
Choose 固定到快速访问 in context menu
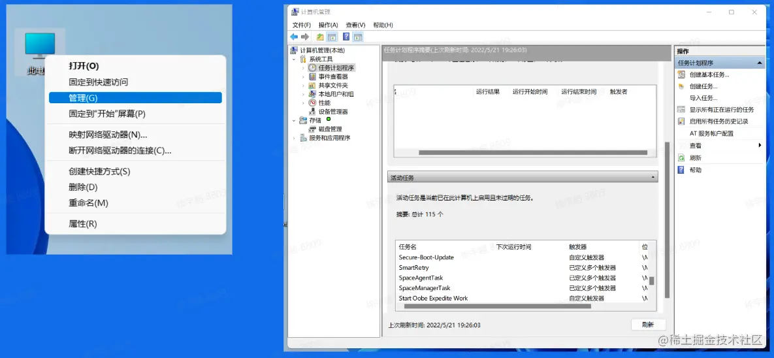click(135, 82)
